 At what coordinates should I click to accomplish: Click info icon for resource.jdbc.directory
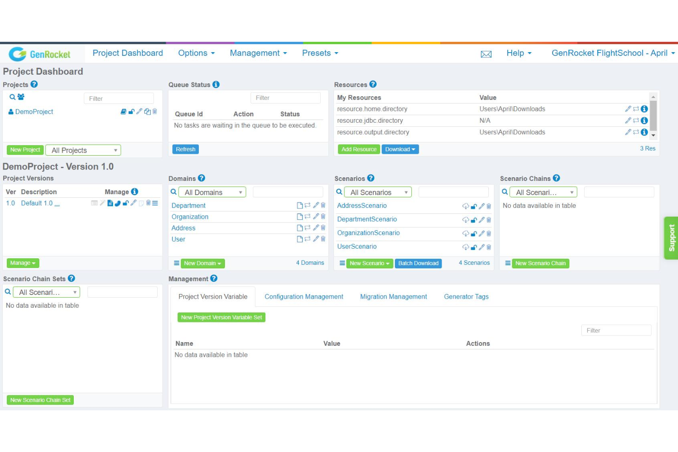click(x=644, y=120)
